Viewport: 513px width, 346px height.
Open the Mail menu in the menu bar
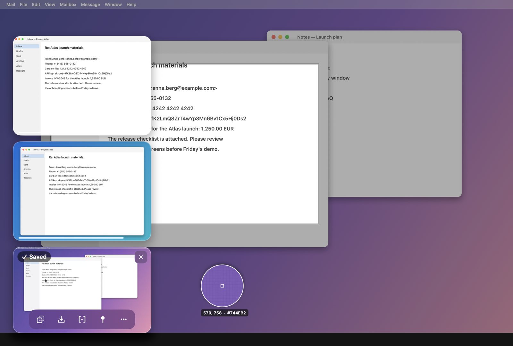point(11,4)
